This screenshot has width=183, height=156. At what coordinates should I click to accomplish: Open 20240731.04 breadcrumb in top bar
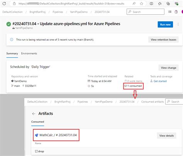click(x=102, y=12)
